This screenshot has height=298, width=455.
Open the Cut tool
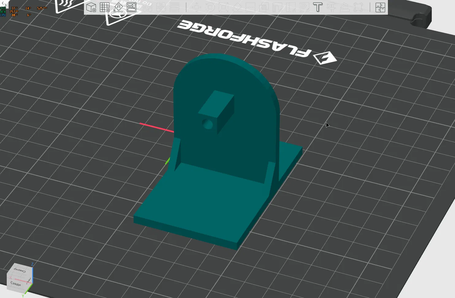(250, 7)
